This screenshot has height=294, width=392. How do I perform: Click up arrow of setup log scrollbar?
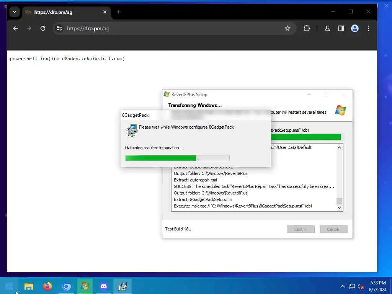339,147
